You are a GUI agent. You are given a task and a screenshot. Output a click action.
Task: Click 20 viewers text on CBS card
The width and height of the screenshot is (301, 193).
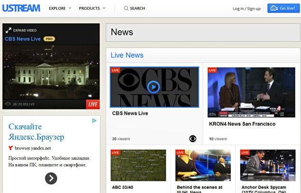(x=121, y=139)
